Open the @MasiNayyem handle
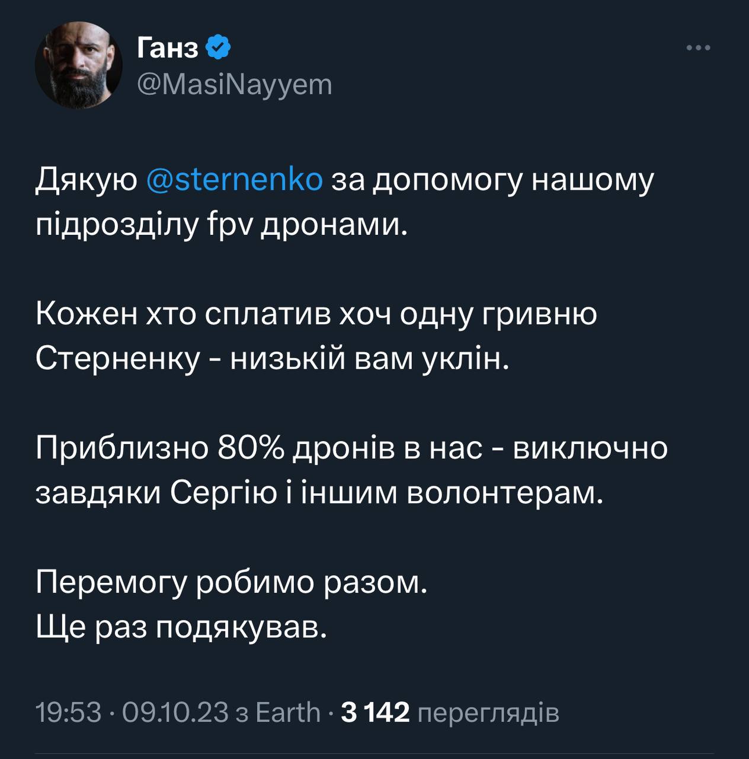This screenshot has width=749, height=759. (x=235, y=85)
